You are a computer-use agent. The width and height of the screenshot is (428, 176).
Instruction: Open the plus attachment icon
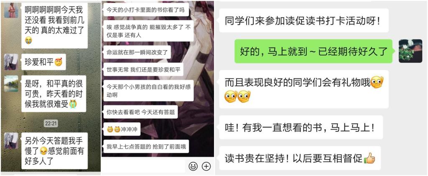coord(206,166)
